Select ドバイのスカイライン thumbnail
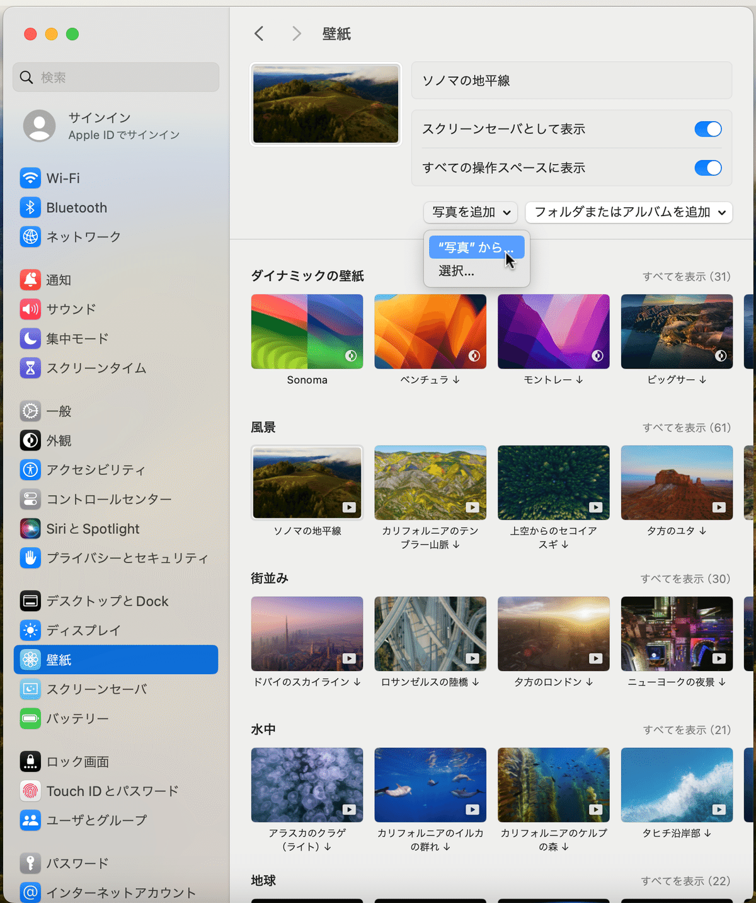 pyautogui.click(x=307, y=634)
